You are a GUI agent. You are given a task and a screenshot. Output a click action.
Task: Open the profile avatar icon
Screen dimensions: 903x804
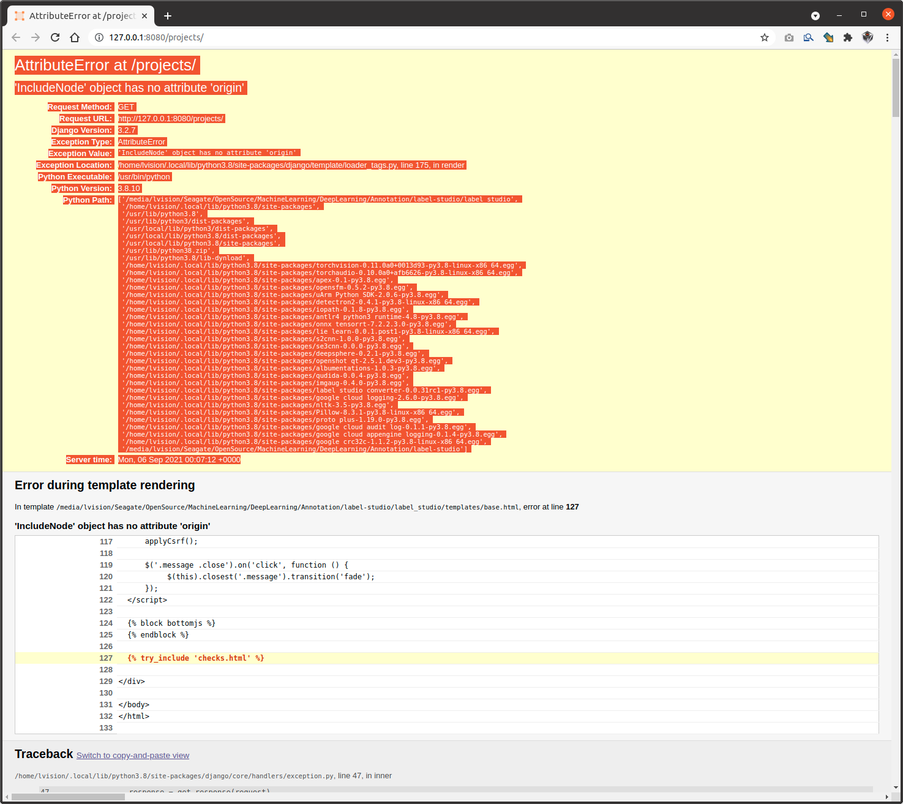tap(867, 37)
